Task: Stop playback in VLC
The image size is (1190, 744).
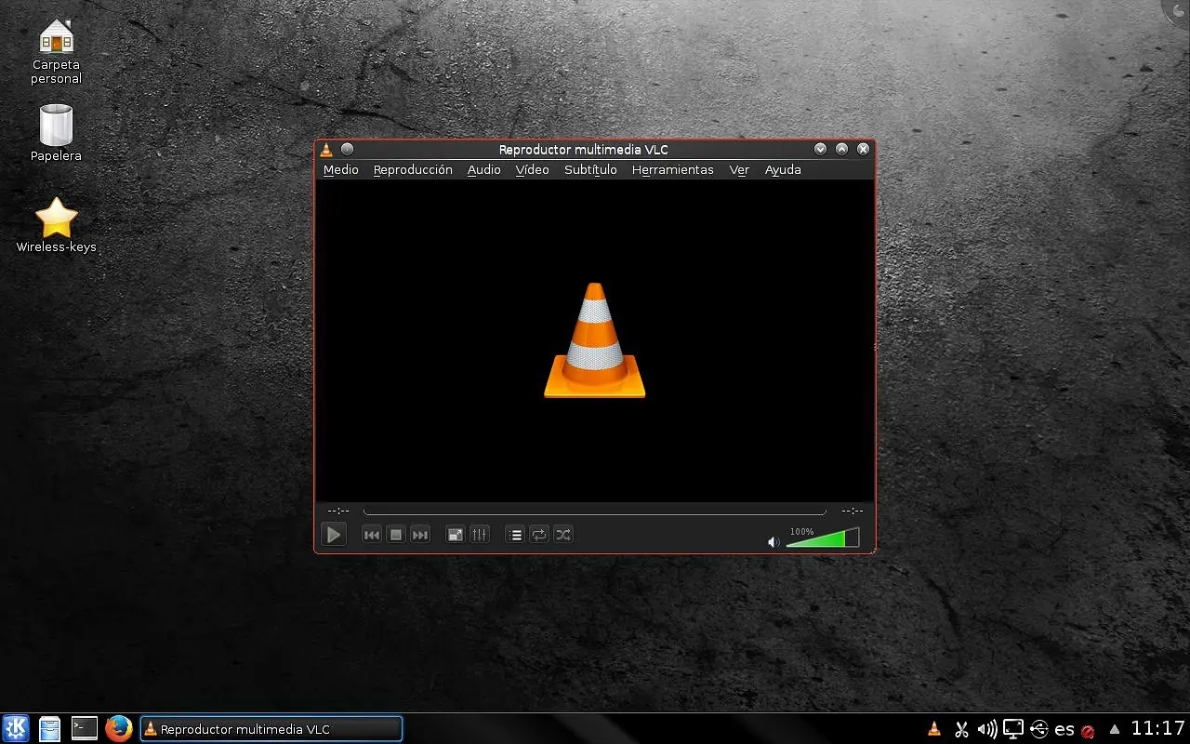Action: (396, 535)
